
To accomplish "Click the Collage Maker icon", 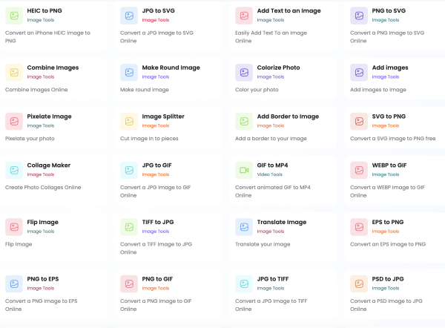I will [x=14, y=170].
